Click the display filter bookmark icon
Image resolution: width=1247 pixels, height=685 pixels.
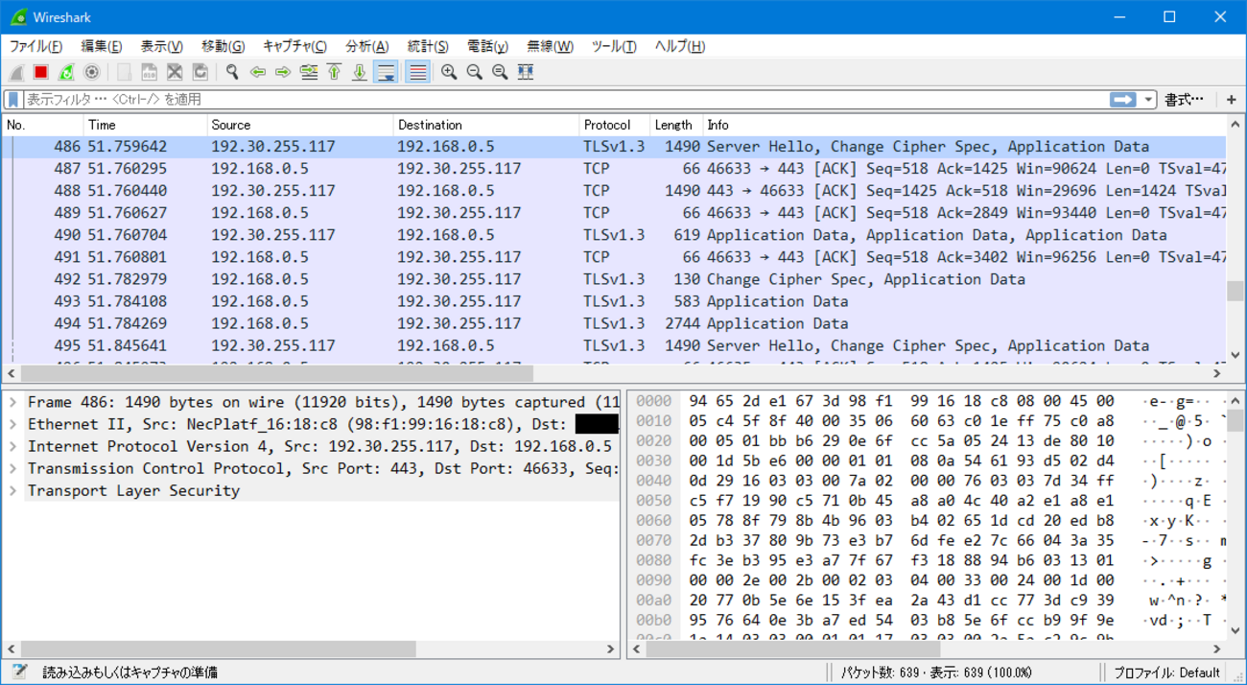[x=13, y=100]
